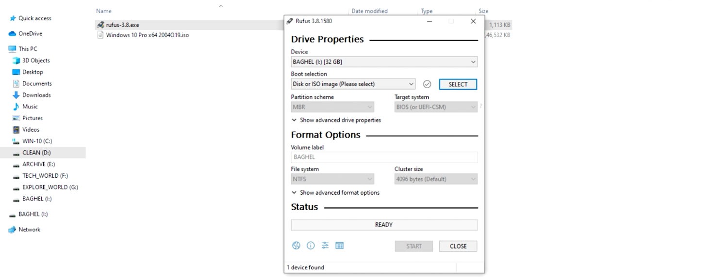Sort by the Size column header

tap(483, 11)
